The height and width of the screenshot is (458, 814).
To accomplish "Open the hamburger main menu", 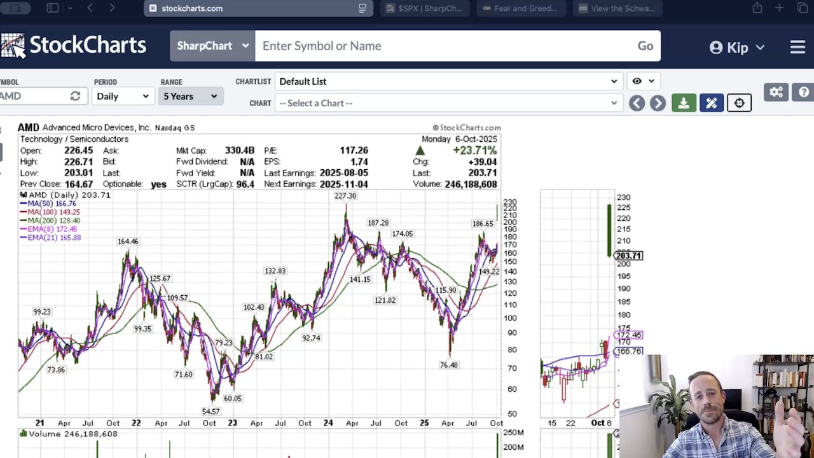I will coord(797,47).
